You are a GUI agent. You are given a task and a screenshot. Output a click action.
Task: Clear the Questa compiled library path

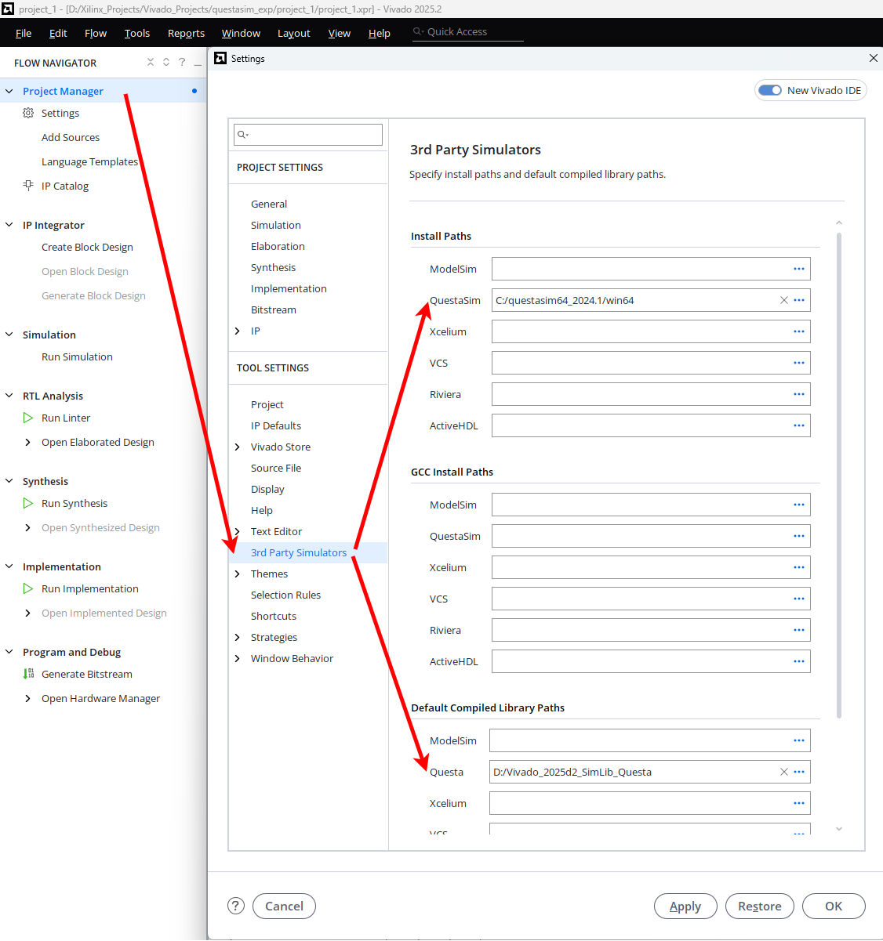point(783,772)
